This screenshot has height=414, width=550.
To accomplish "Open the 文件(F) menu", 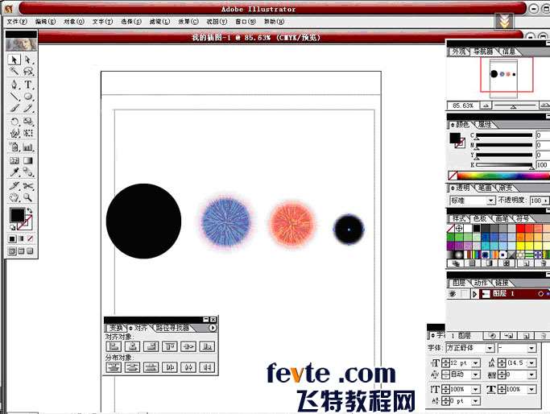I will coord(17,22).
